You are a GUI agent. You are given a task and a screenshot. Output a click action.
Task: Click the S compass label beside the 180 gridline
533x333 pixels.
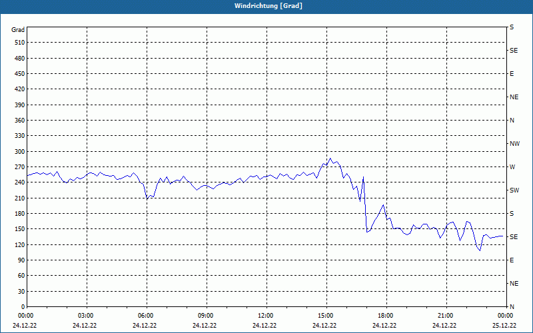click(512, 214)
